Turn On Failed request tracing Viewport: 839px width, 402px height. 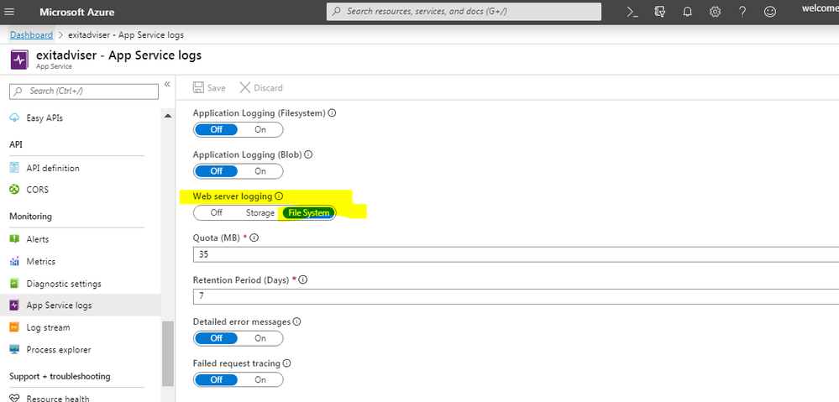tap(260, 379)
